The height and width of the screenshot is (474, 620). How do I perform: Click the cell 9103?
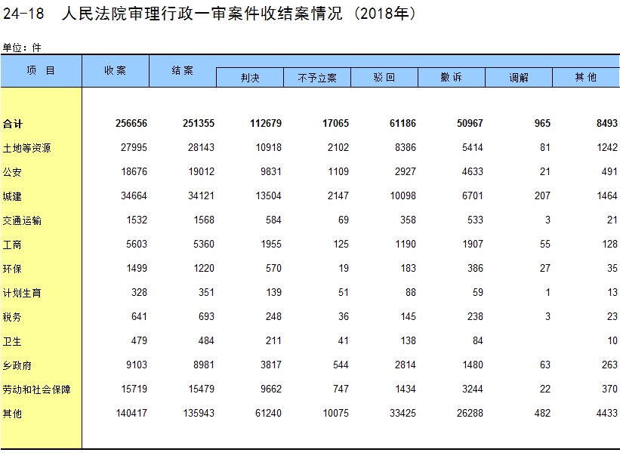point(137,365)
